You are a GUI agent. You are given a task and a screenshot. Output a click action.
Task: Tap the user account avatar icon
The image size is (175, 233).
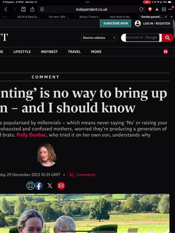pyautogui.click(x=138, y=23)
